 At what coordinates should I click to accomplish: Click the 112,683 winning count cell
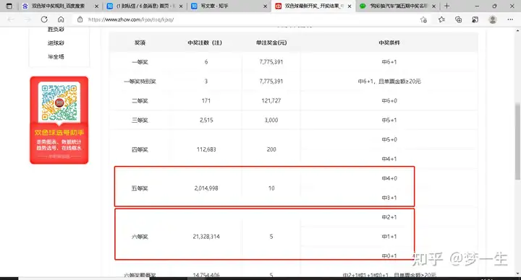(206, 149)
